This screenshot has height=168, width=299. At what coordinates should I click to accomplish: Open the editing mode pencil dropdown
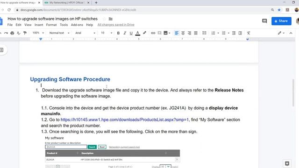tap(281, 33)
